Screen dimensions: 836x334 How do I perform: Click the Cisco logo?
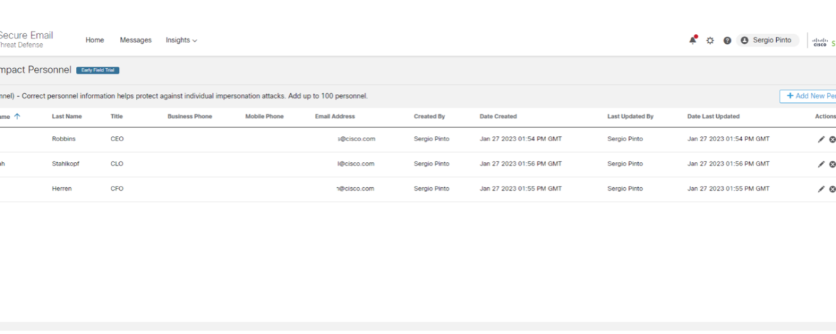pyautogui.click(x=820, y=42)
